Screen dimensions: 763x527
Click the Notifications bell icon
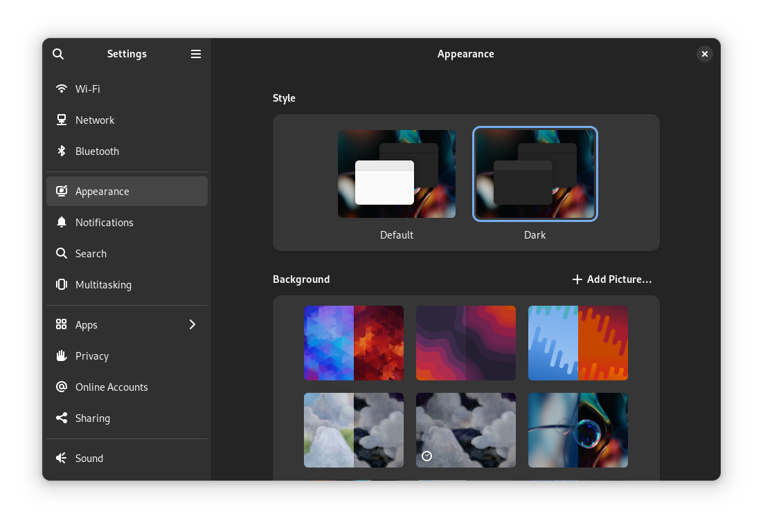coord(62,222)
